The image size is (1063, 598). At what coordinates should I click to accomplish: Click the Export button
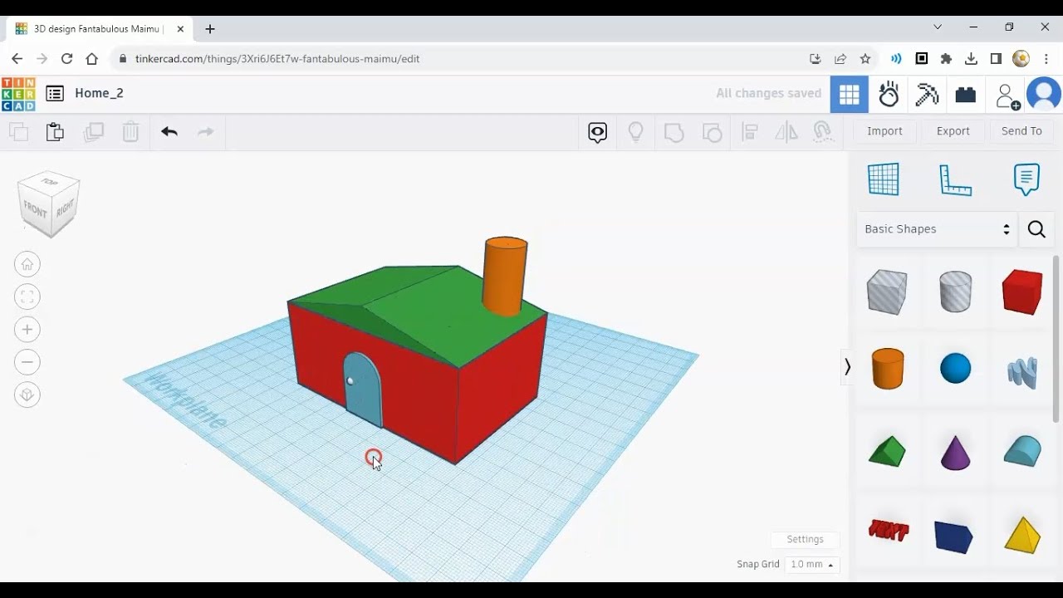[953, 131]
